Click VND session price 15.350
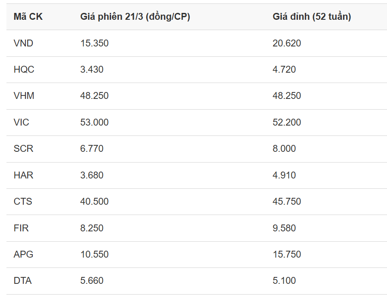387x295 pixels. coord(94,43)
